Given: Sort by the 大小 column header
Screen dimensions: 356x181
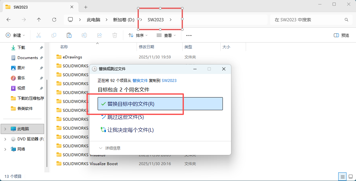Looking at the screenshot, I should (226, 47).
